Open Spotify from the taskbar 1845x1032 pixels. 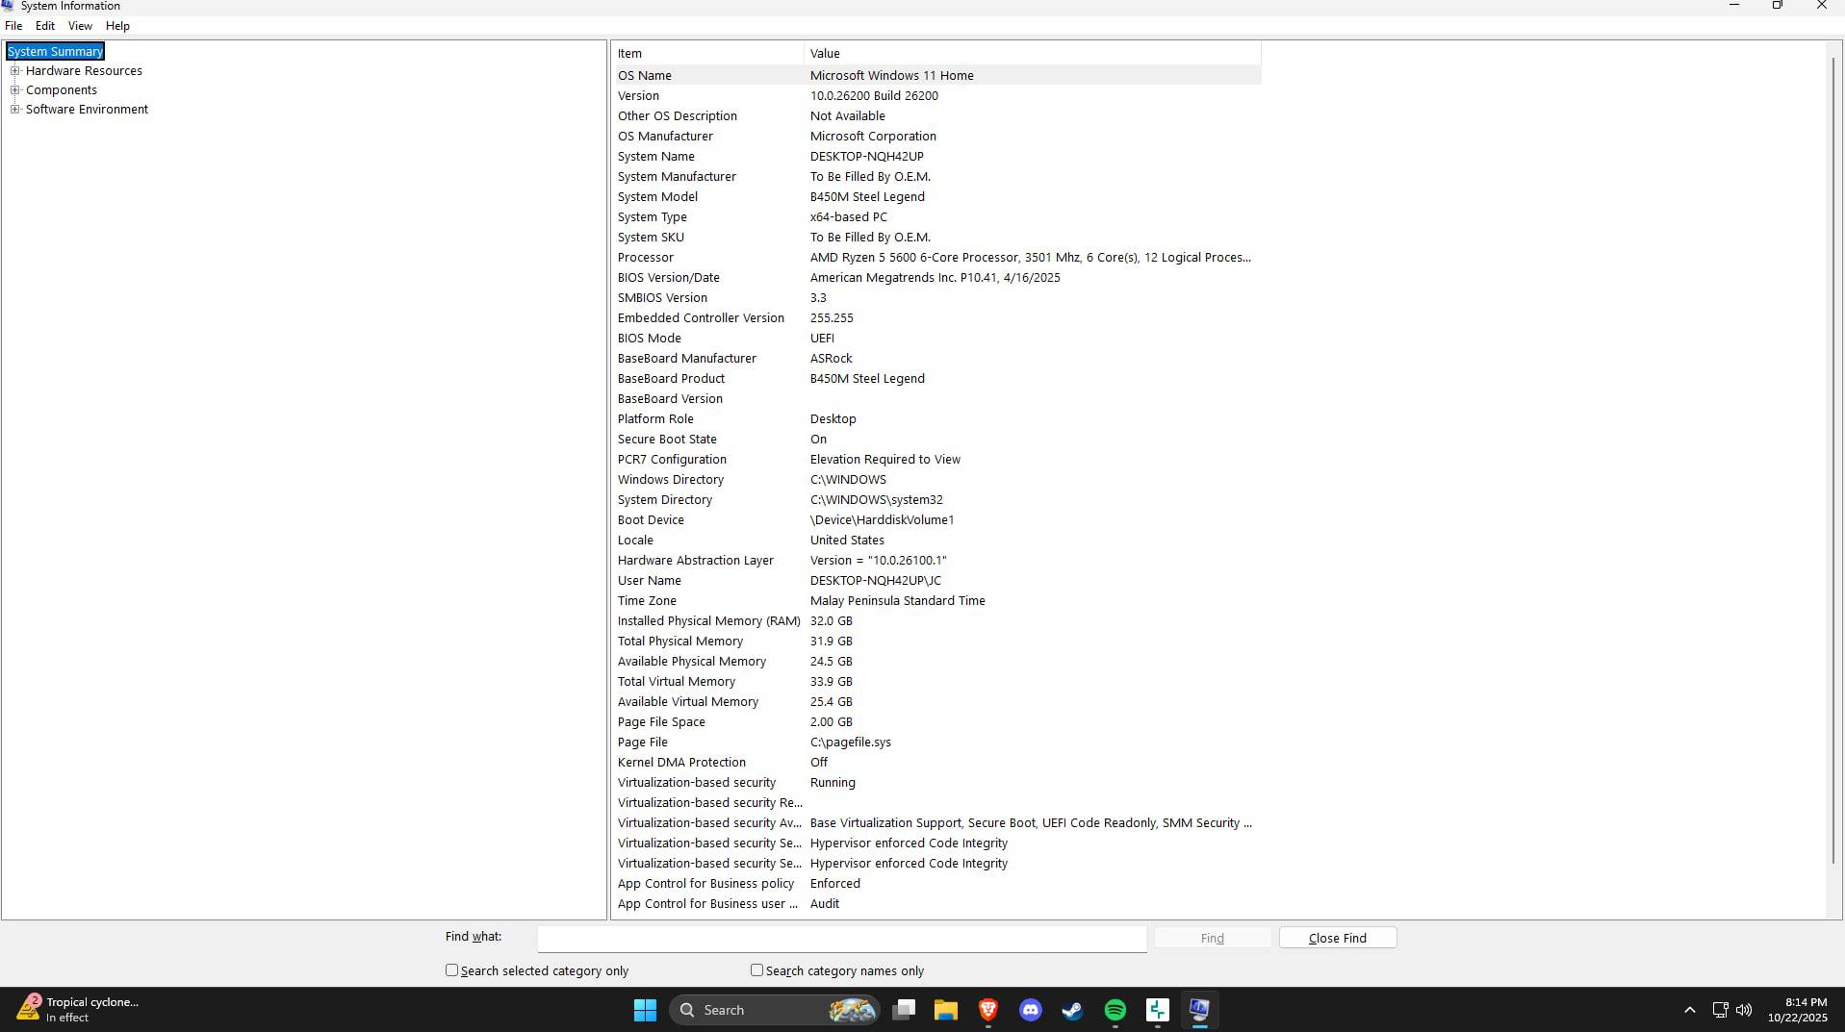coord(1115,1010)
